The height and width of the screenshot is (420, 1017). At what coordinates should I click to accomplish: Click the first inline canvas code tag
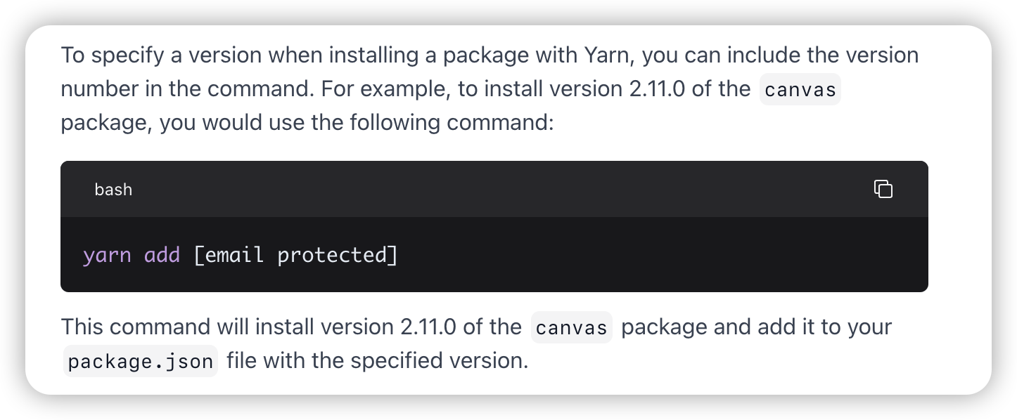tap(800, 90)
